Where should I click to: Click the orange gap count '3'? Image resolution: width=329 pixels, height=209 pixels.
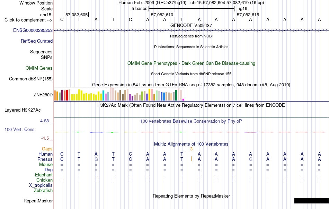point(191,149)
